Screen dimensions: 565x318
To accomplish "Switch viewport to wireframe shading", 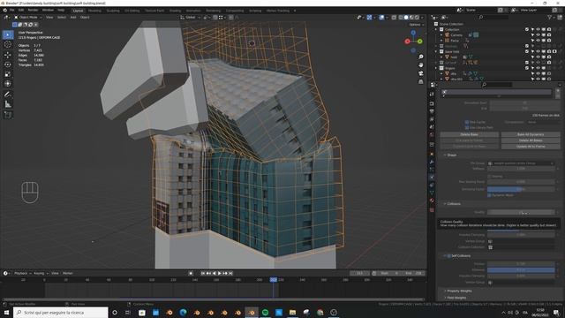I will [401, 18].
